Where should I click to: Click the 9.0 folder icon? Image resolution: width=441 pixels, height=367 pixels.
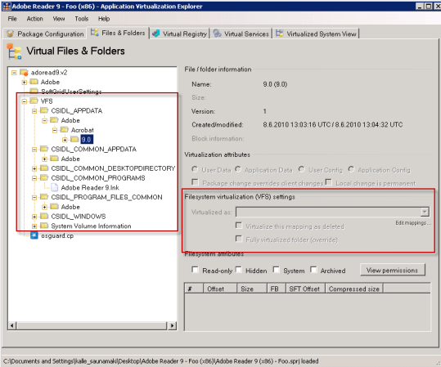[x=74, y=140]
